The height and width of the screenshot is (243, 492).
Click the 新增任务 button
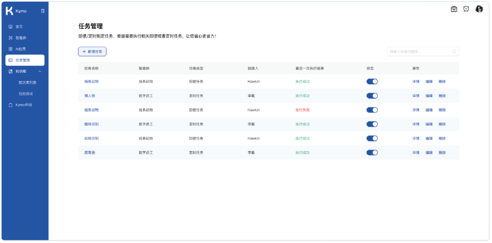pyautogui.click(x=92, y=51)
